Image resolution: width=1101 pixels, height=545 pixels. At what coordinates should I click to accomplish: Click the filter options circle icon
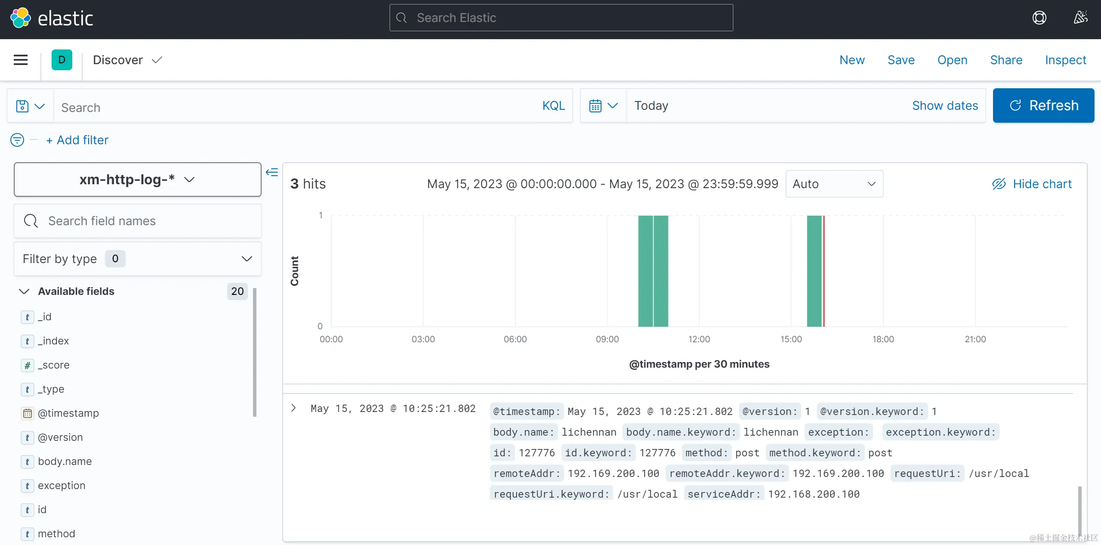(17, 140)
